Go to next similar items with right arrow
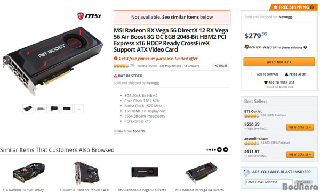 click(226, 149)
